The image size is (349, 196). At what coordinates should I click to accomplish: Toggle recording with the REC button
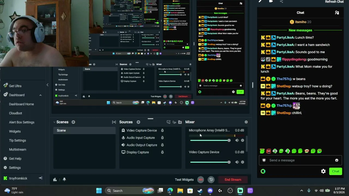coord(201,180)
